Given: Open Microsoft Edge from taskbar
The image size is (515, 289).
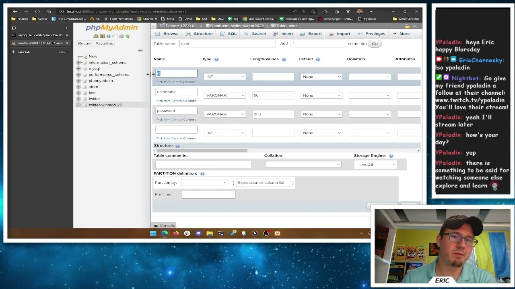Looking at the screenshot, I should (165, 233).
